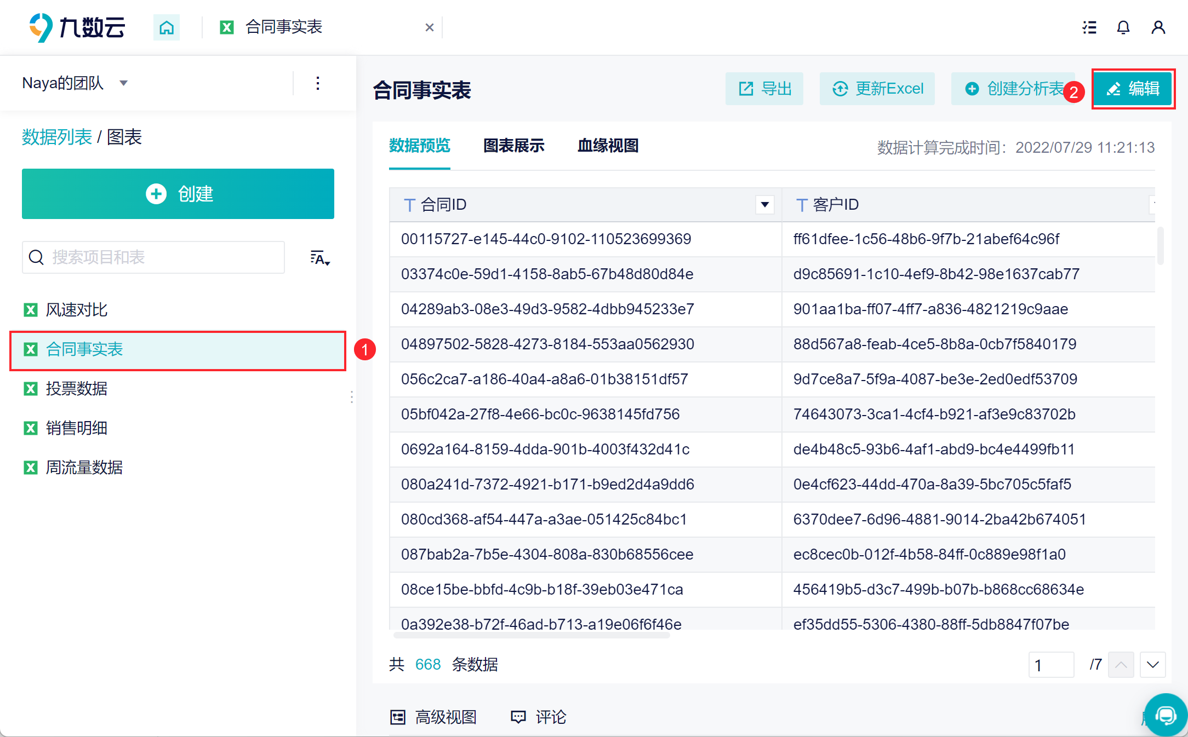Close the 合同事实表 tab

coord(430,27)
